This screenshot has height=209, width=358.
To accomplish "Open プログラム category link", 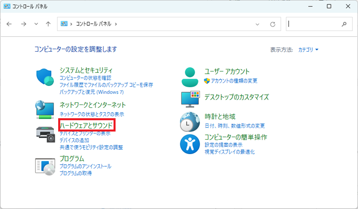I will [x=72, y=159].
